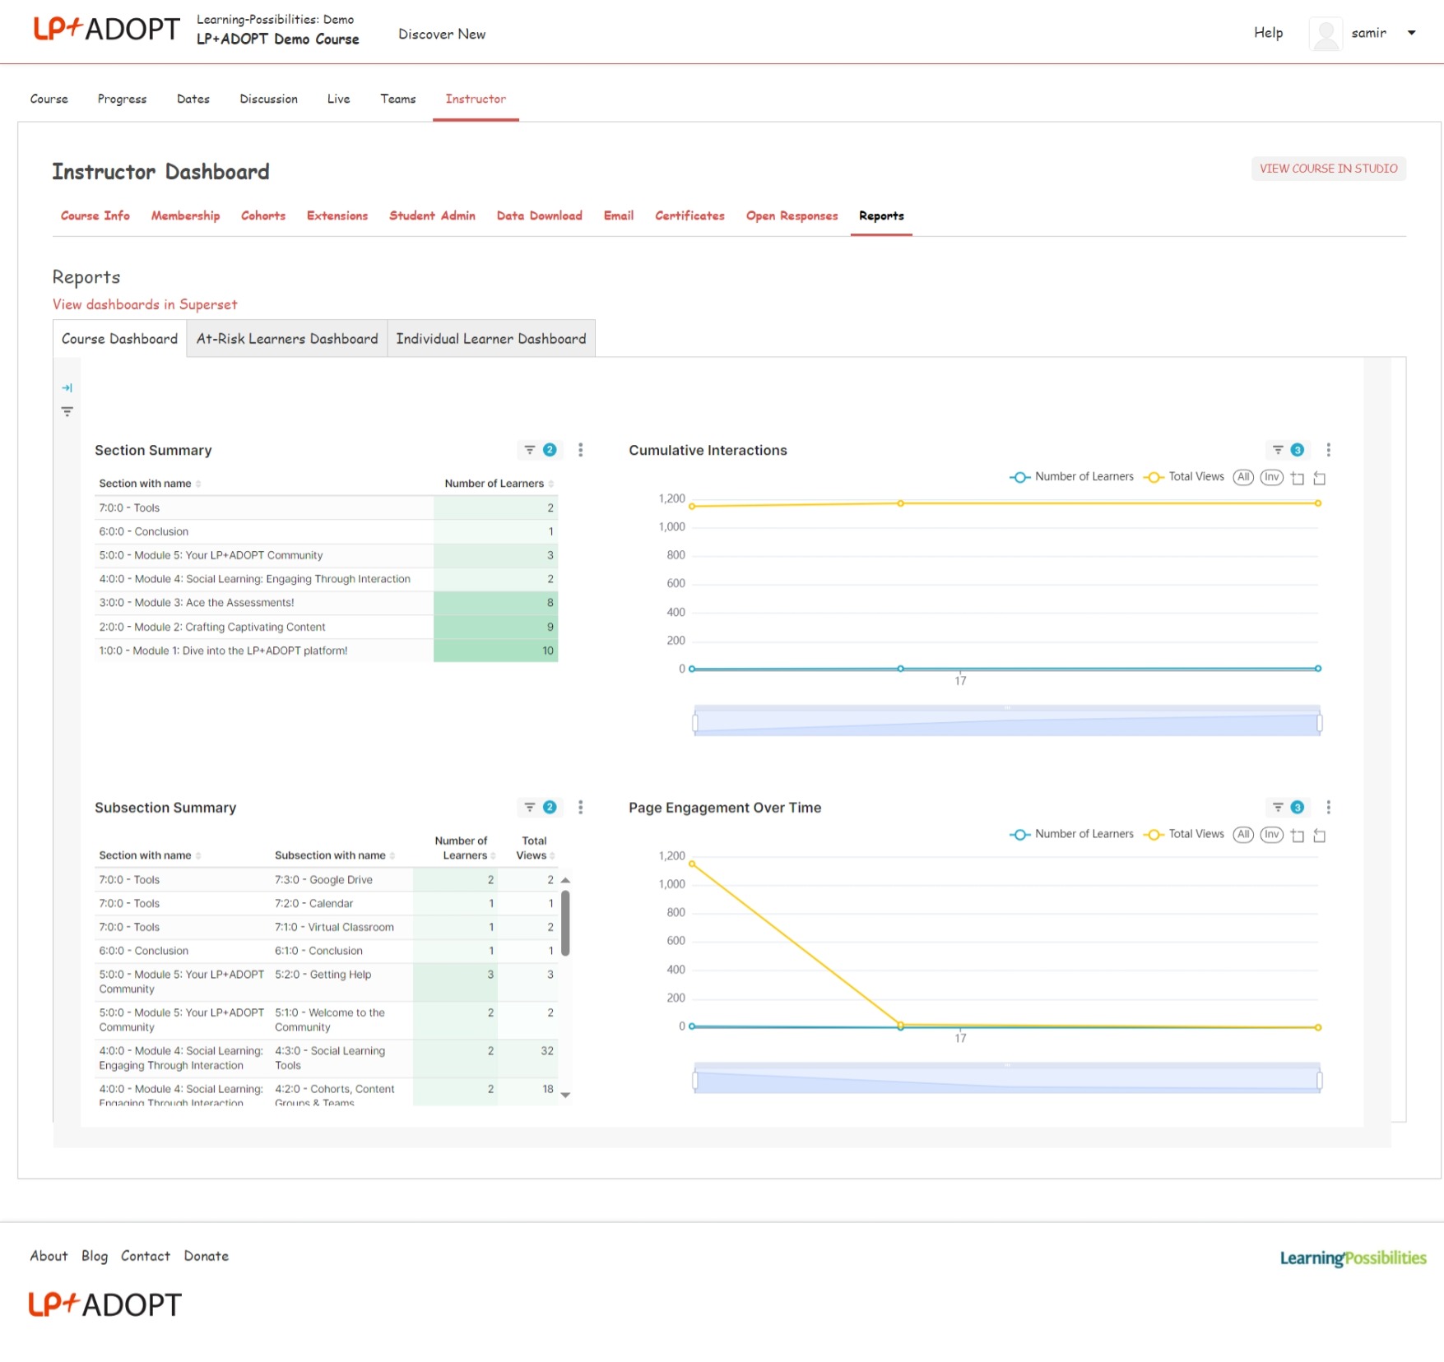Sort Section Summary by Number of Learners
Viewport: 1444px width, 1362px height.
pyautogui.click(x=499, y=484)
